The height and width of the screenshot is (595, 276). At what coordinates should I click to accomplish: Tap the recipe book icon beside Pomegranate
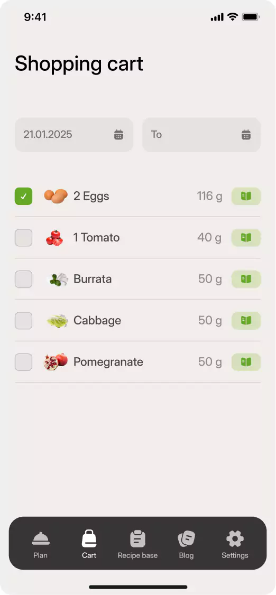246,361
